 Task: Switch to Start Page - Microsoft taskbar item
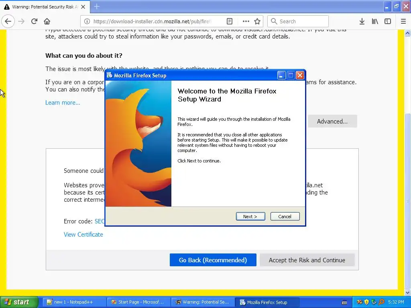click(x=138, y=302)
